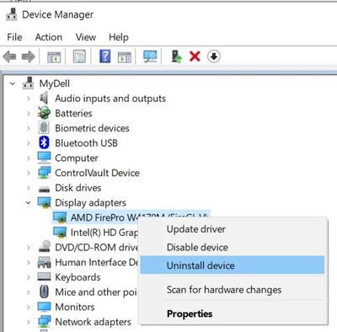
Task: Click the Forward arrow toolbar icon
Action: (29, 56)
